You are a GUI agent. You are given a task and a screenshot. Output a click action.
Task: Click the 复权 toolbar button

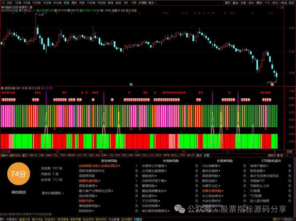228,3
